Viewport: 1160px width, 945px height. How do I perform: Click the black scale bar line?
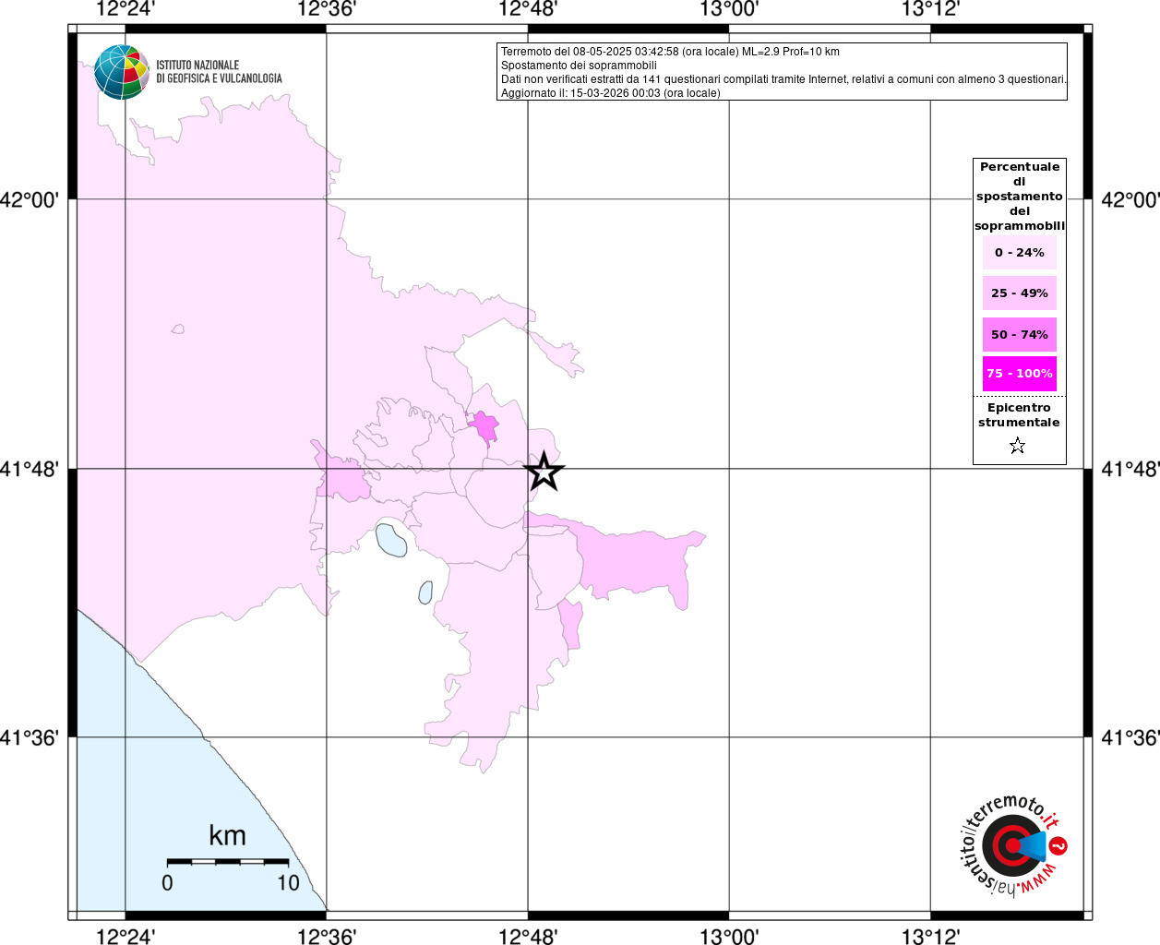pos(228,861)
